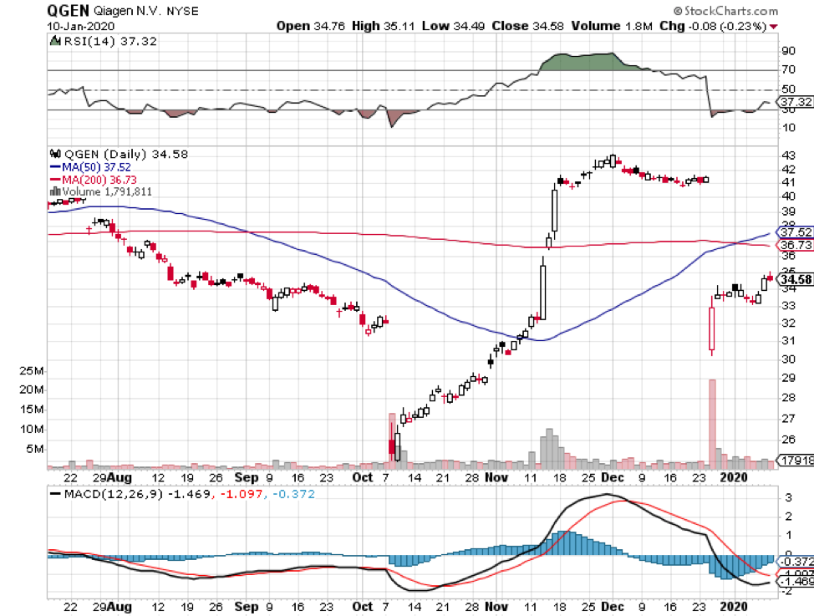
Task: Click the 43 label on the price axis
Action: (788, 155)
